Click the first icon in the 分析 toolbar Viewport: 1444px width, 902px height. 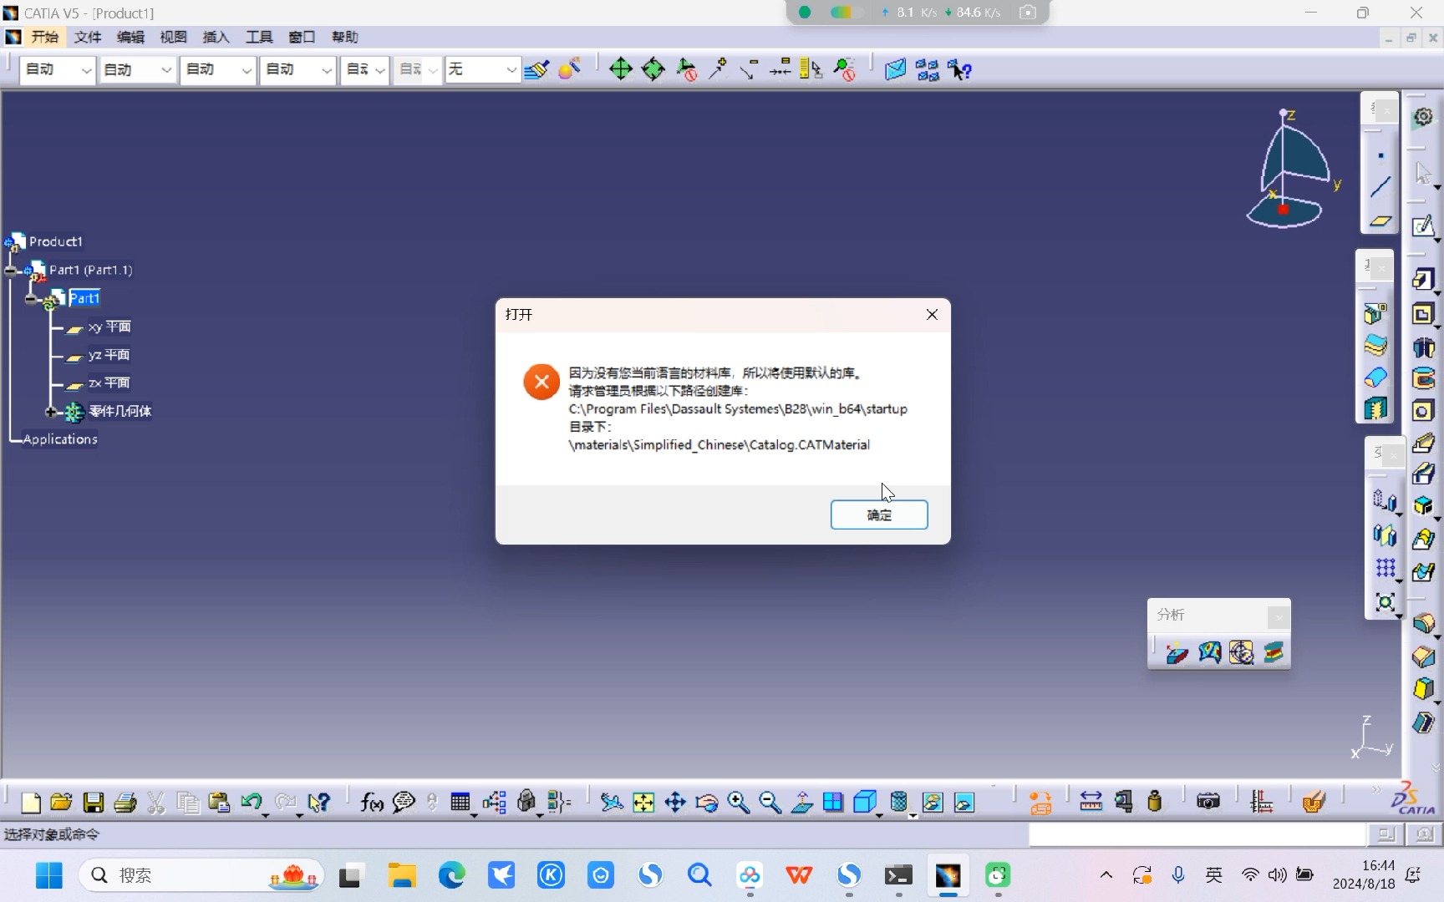[x=1177, y=652]
